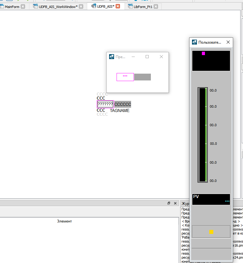Viewport: 243px width, 263px height.
Task: Select the CCCCCC gray label on canvas
Action: coord(123,104)
